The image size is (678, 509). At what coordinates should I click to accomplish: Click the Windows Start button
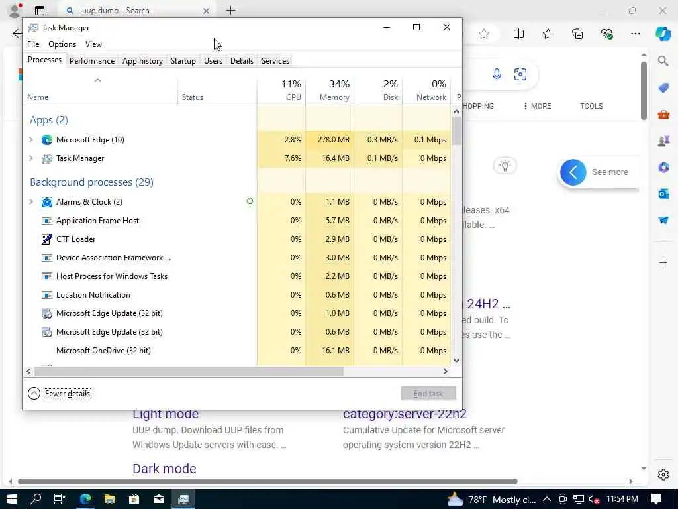point(12,500)
